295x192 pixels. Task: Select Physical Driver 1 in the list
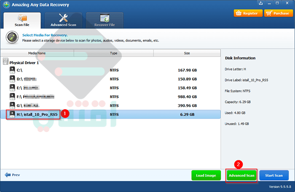[x=24, y=63]
